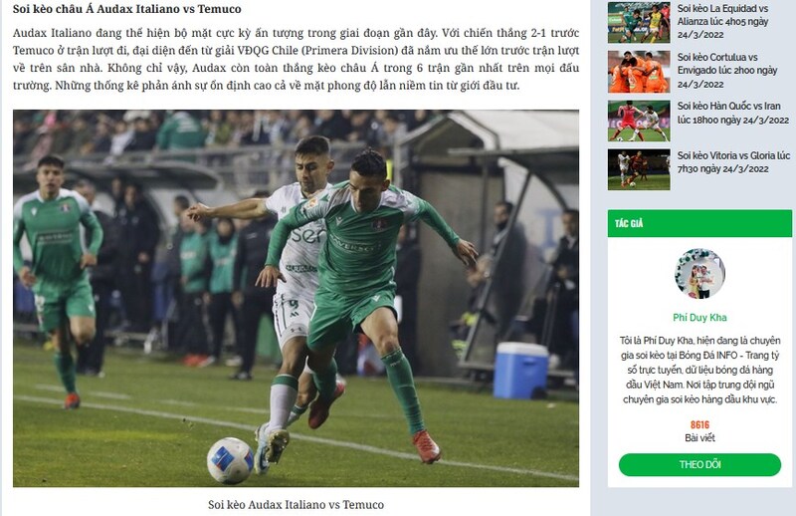796x516 pixels.
Task: Open the Hàn Quốc vs Iran thumbnail
Action: [x=639, y=121]
